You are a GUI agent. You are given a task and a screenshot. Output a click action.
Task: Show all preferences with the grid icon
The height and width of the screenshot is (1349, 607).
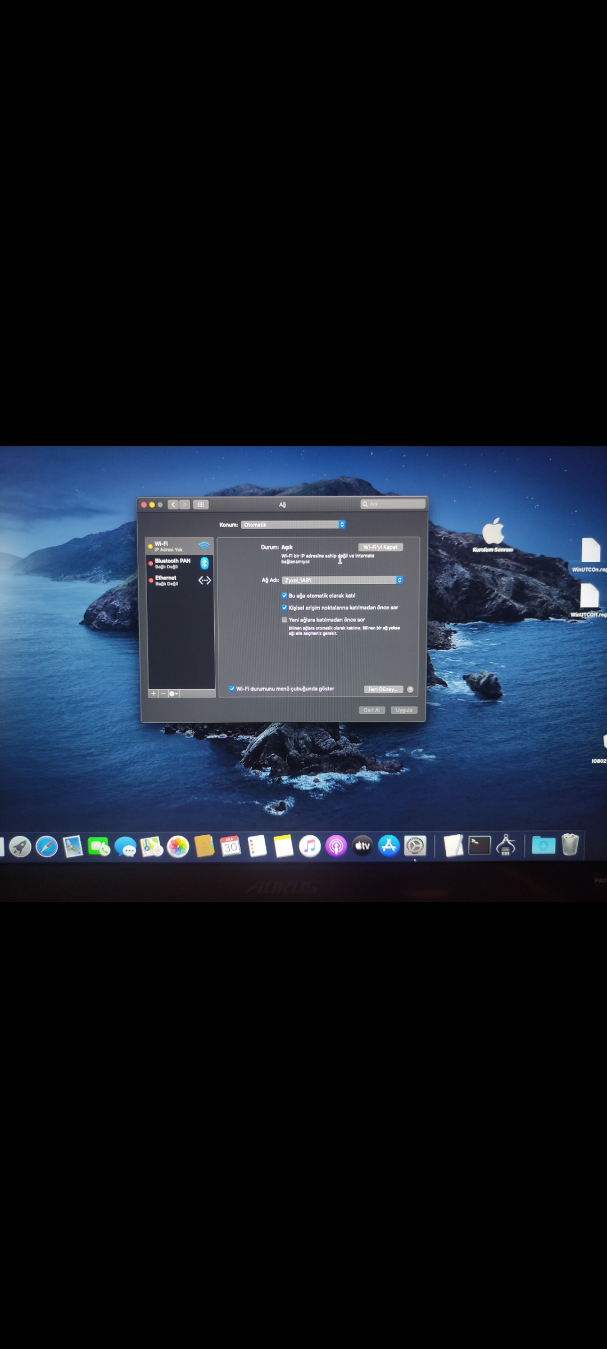tap(201, 505)
